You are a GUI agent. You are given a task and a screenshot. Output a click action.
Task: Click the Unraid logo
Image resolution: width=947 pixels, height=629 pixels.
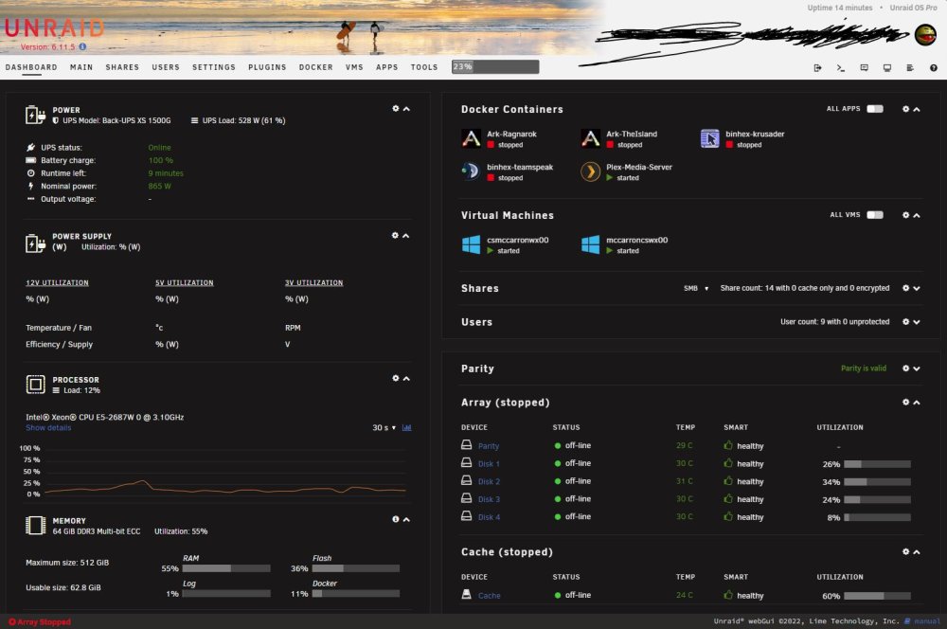point(54,27)
